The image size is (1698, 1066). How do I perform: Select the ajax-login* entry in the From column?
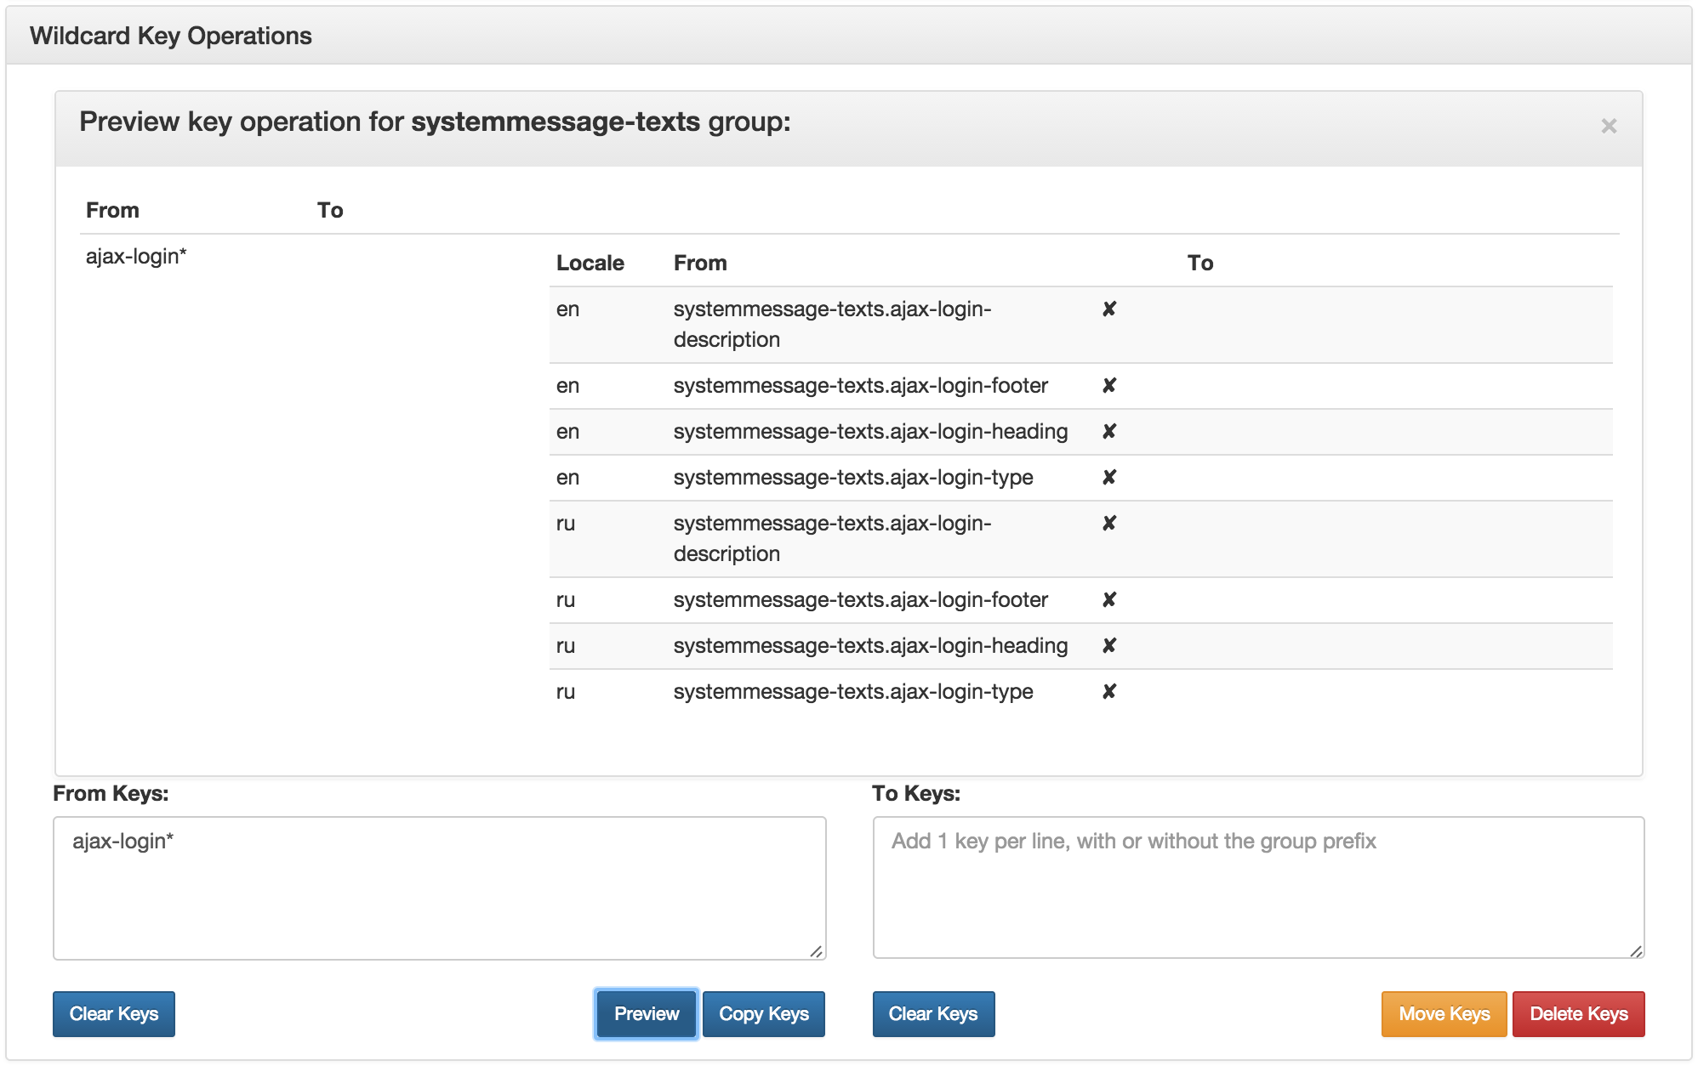136,257
